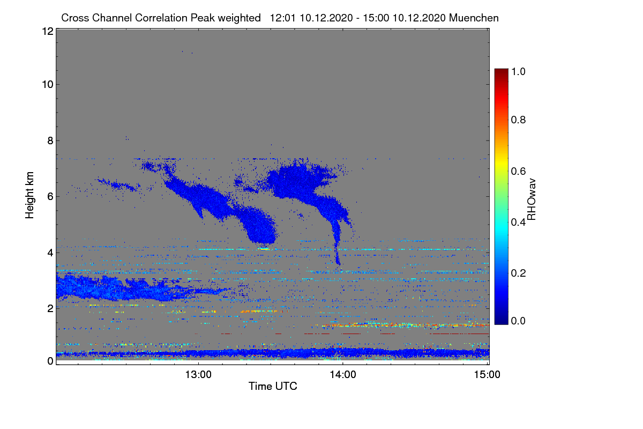Click the 14:00 time tick label
The width and height of the screenshot is (643, 429).
click(x=343, y=375)
